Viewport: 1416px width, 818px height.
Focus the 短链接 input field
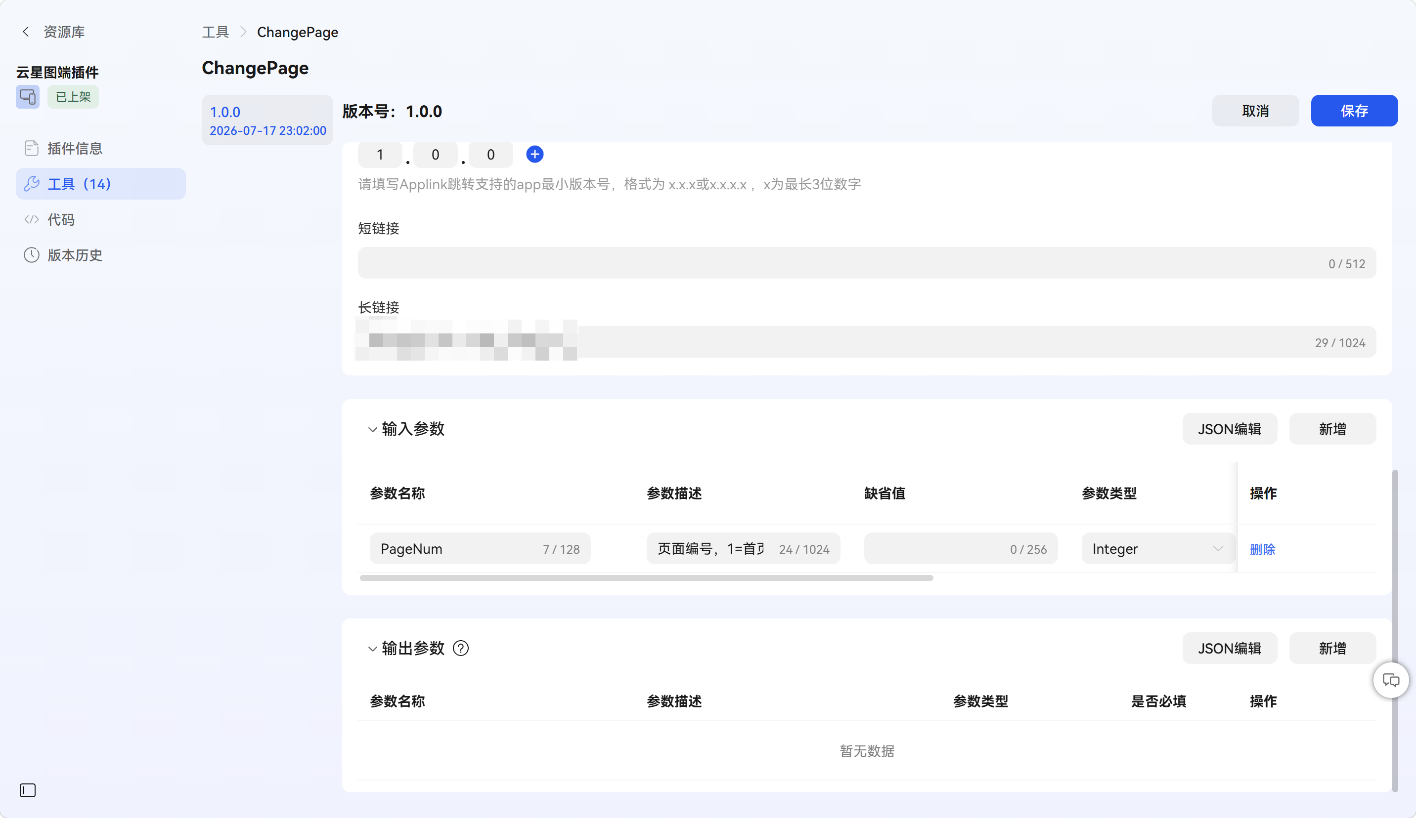click(866, 263)
